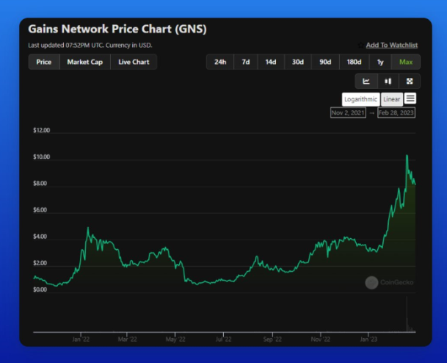447x363 pixels.
Task: Click the Jan '23 axis label
Action: point(368,339)
